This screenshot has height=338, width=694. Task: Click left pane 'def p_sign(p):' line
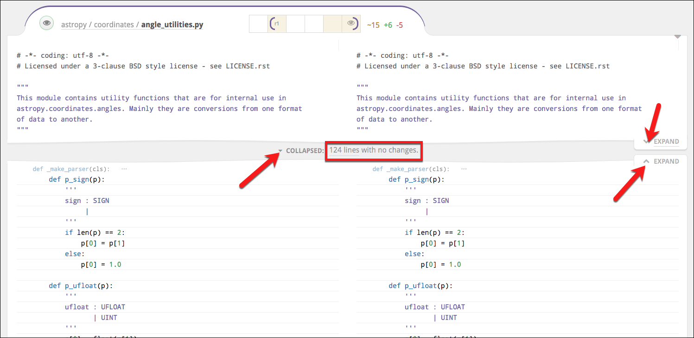click(x=76, y=179)
